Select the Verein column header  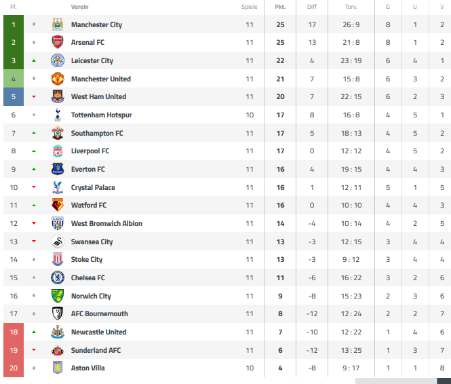(x=79, y=7)
